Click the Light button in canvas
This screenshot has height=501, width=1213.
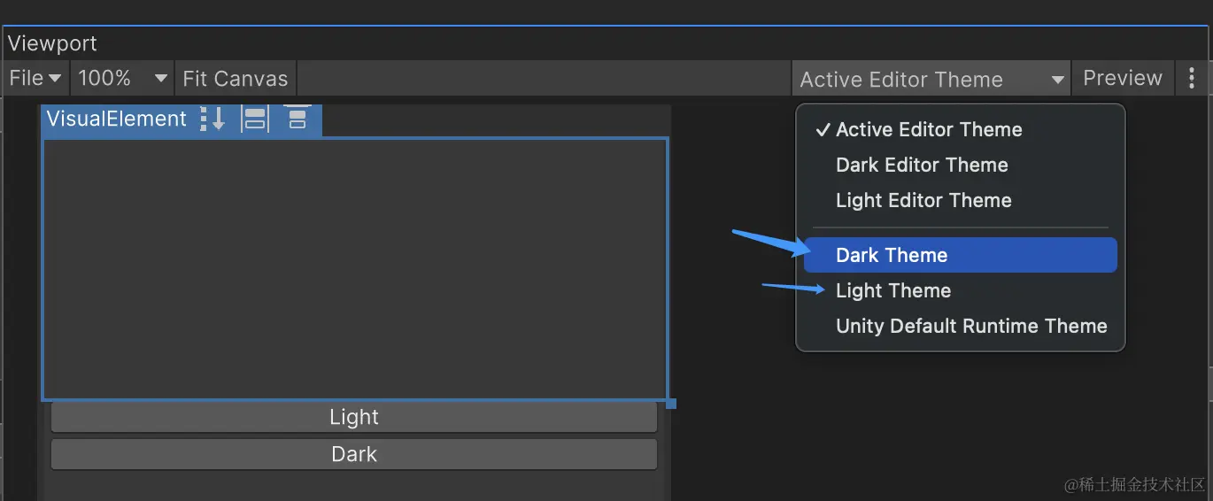coord(354,417)
